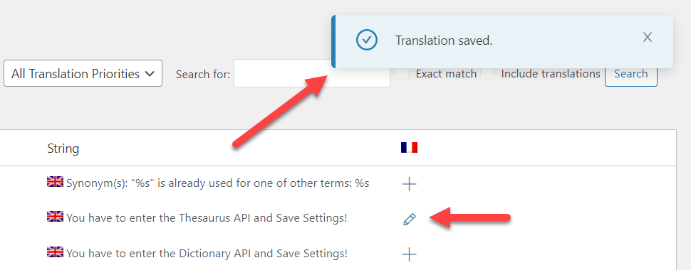Screen dimensions: 691x270
Task: Click the French flag column header
Action: click(x=409, y=147)
